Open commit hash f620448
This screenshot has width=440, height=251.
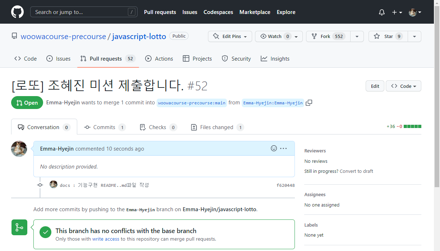286,185
